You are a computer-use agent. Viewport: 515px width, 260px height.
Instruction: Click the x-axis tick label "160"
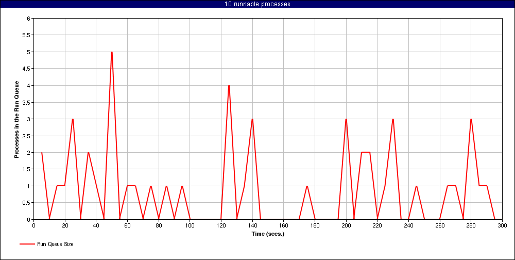pyautogui.click(x=283, y=226)
